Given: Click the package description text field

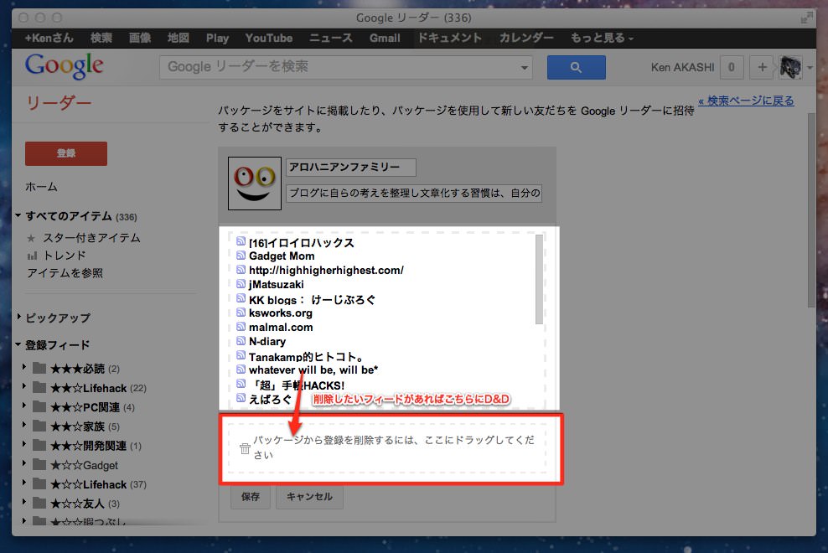Looking at the screenshot, I should tap(413, 194).
